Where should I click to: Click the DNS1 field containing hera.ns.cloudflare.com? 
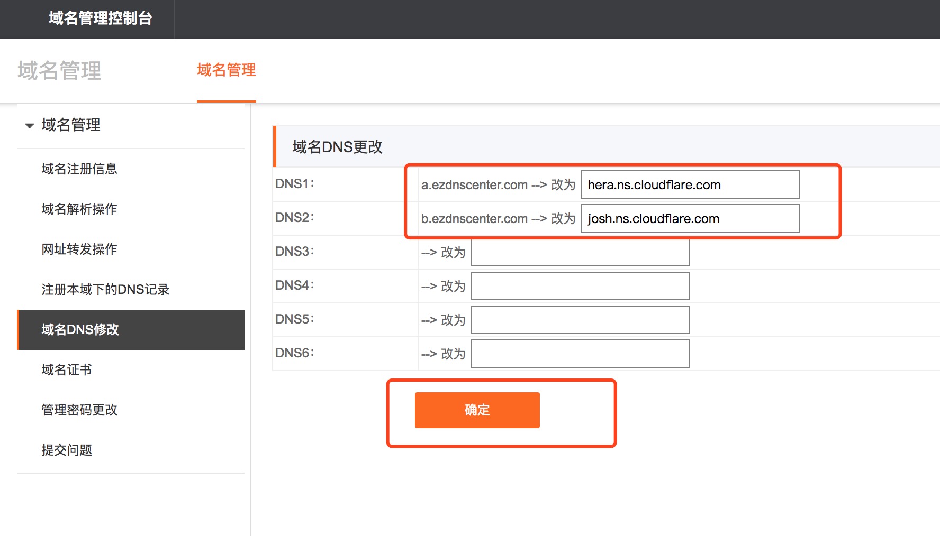pos(690,184)
